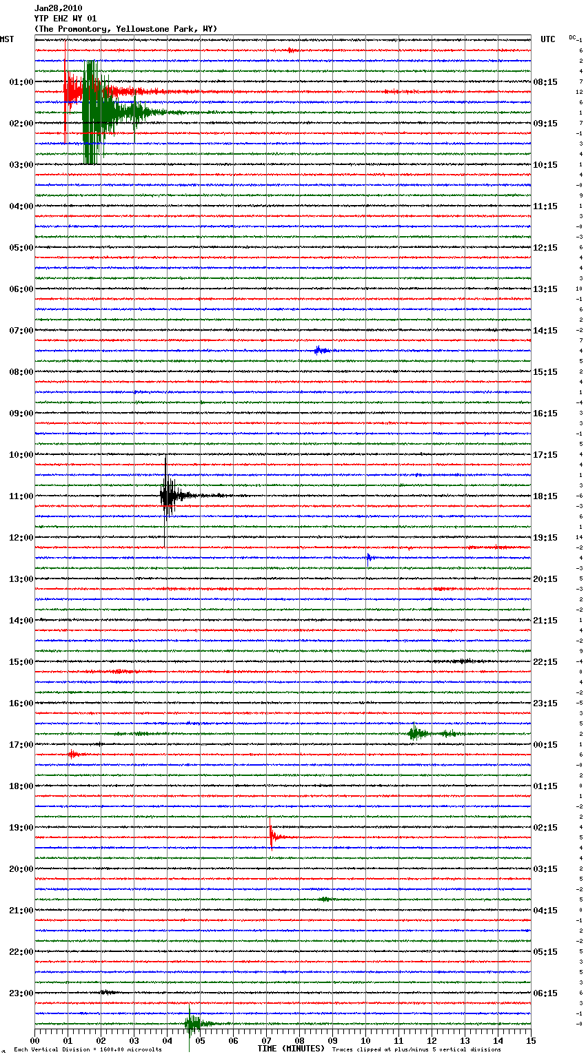The height and width of the screenshot is (1059, 586).
Task: Click the small blue spike after 12:15
Action: [x=370, y=558]
